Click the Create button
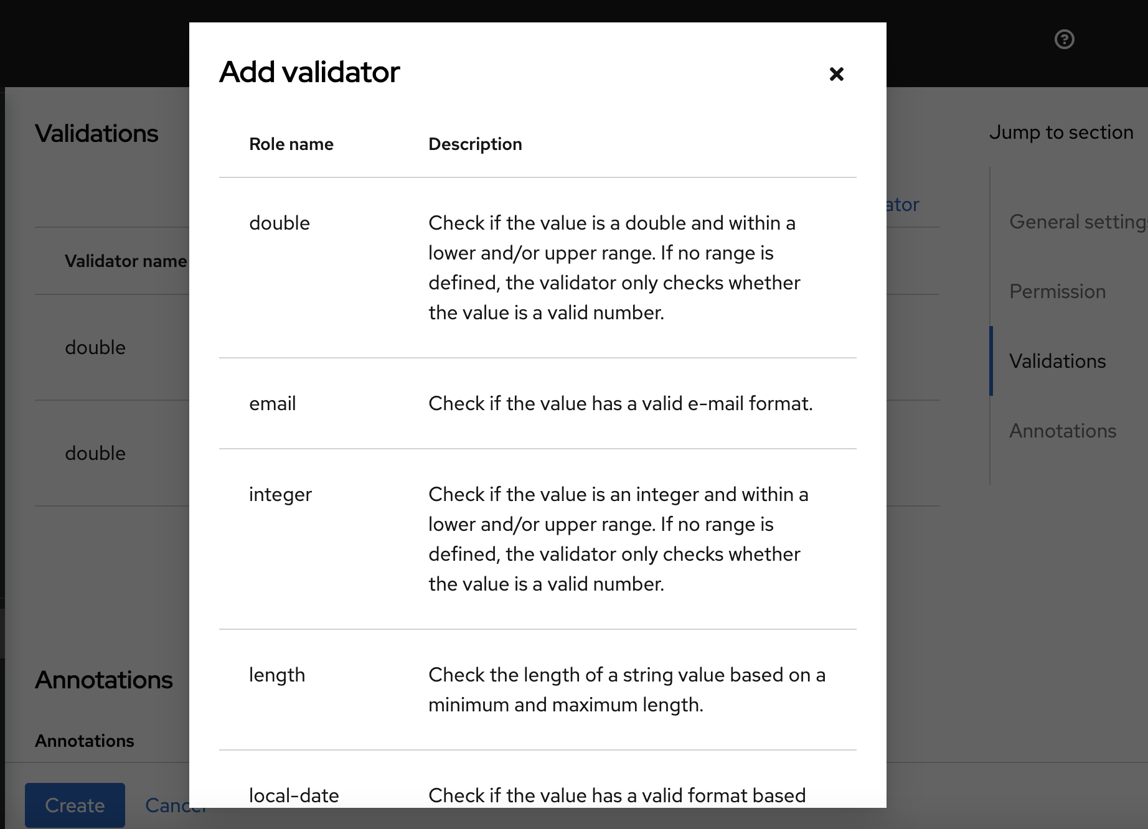 pos(75,805)
